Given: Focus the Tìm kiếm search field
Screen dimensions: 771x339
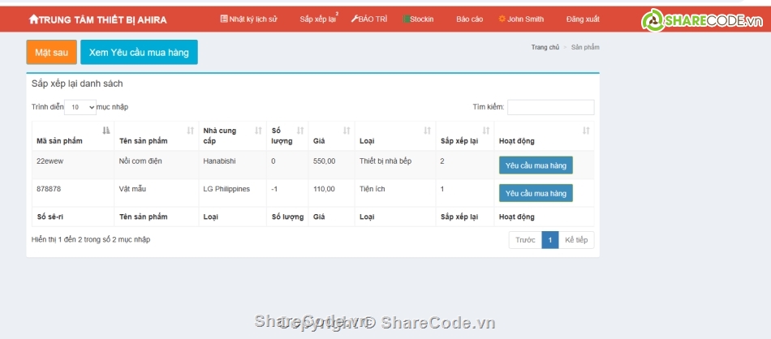Looking at the screenshot, I should [x=550, y=107].
